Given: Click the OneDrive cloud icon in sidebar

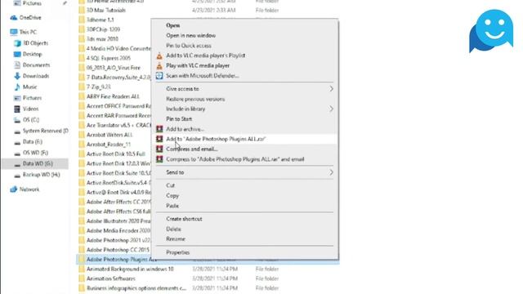Looking at the screenshot, I should click(14, 18).
